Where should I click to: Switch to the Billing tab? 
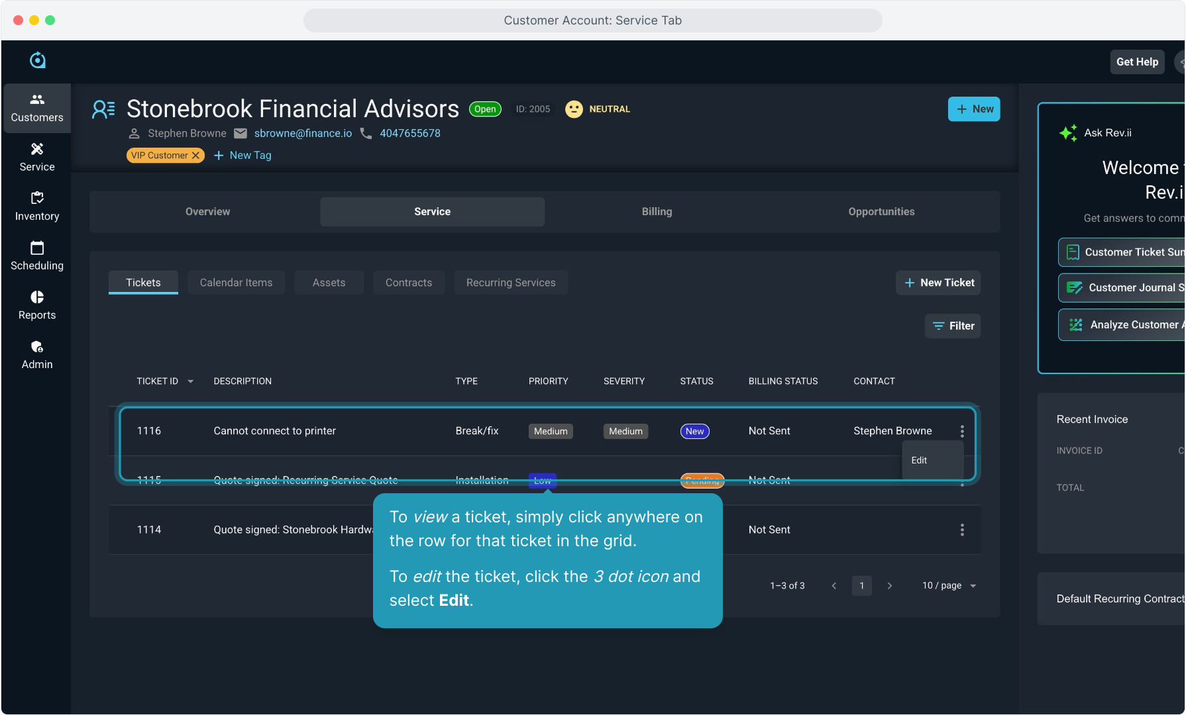[656, 212]
